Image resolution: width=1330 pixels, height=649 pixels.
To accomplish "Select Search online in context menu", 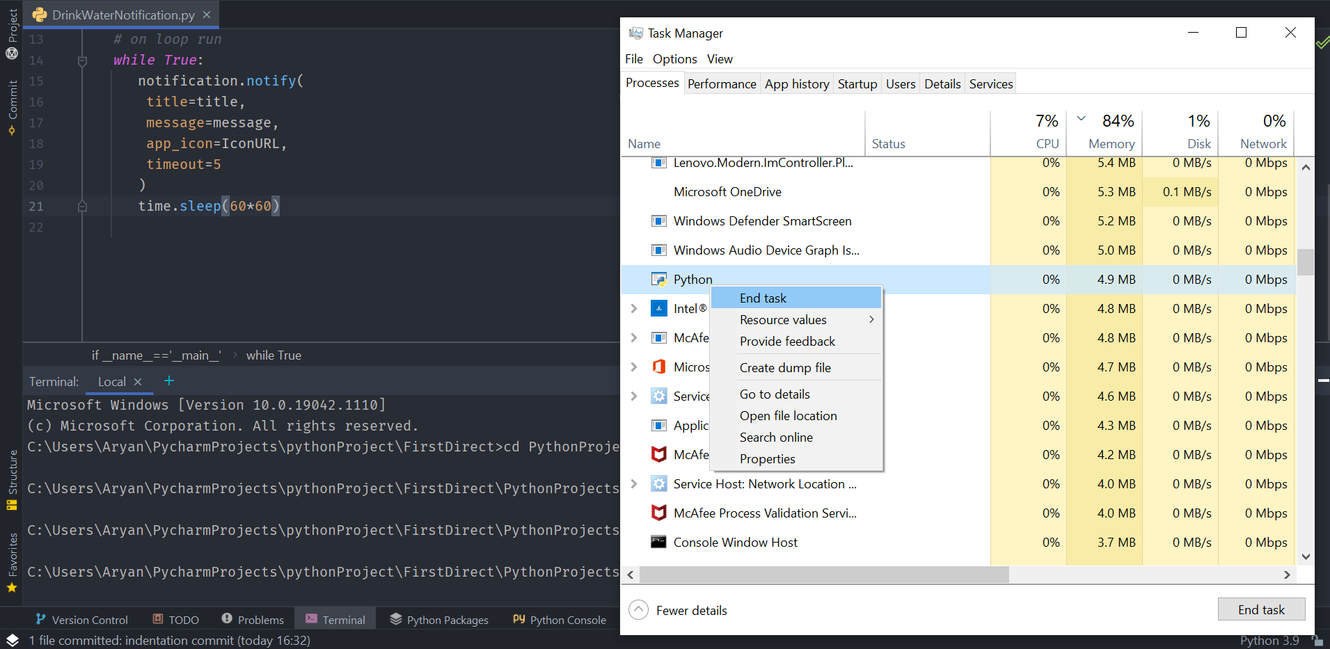I will click(796, 437).
